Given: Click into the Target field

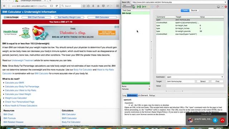Looking at the screenshot, I should pos(180,81).
